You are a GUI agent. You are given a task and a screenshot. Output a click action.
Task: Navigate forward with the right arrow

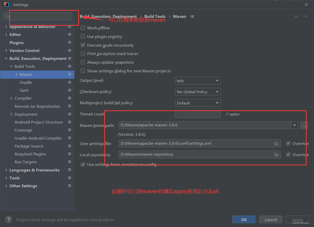coord(305,16)
